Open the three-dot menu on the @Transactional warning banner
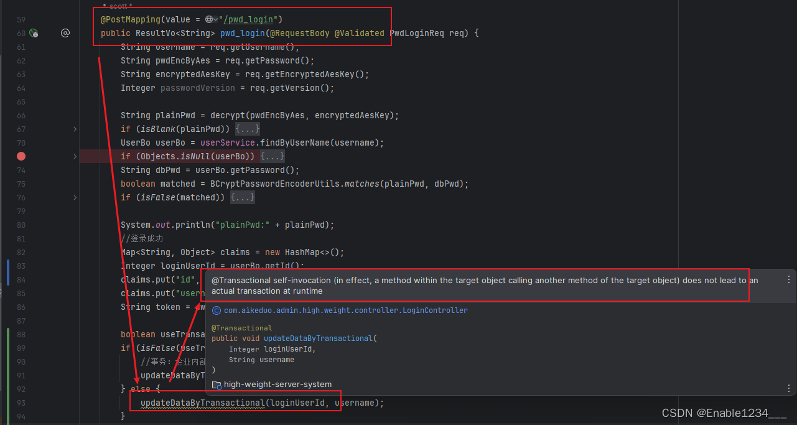This screenshot has width=797, height=425. 788,279
